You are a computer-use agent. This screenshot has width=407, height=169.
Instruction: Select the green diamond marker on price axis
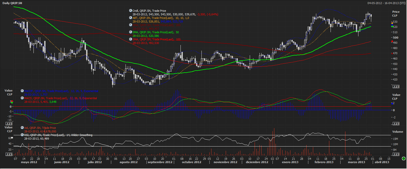(392, 27)
